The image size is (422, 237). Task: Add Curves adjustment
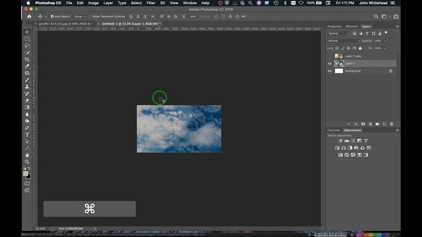pos(353,140)
